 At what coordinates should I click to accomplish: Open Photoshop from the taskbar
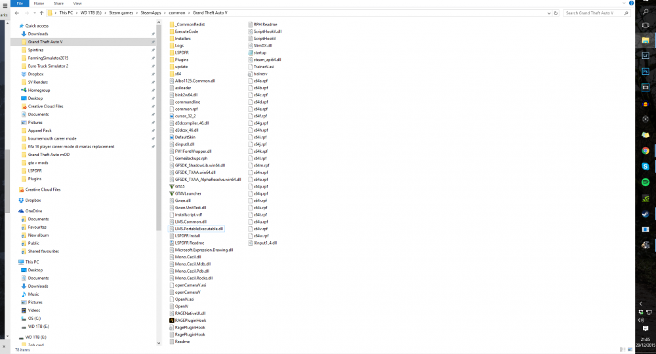point(646,71)
